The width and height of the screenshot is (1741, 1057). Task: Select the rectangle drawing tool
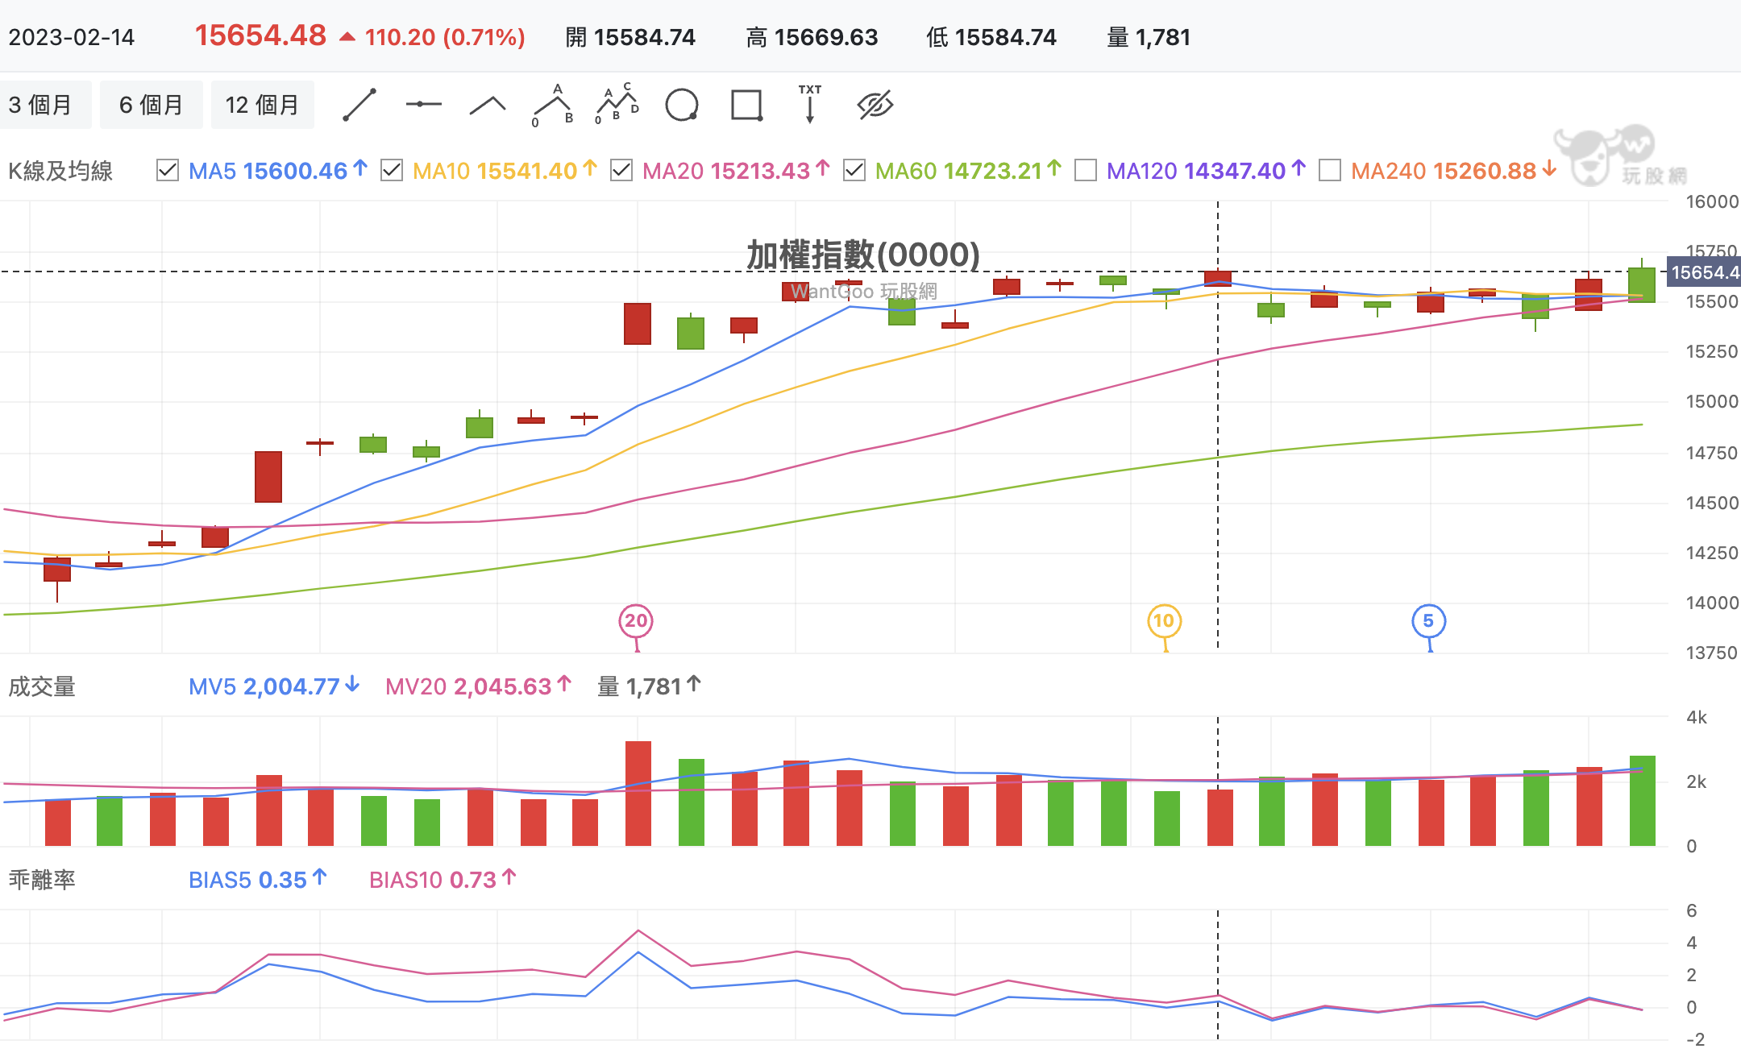(x=746, y=106)
